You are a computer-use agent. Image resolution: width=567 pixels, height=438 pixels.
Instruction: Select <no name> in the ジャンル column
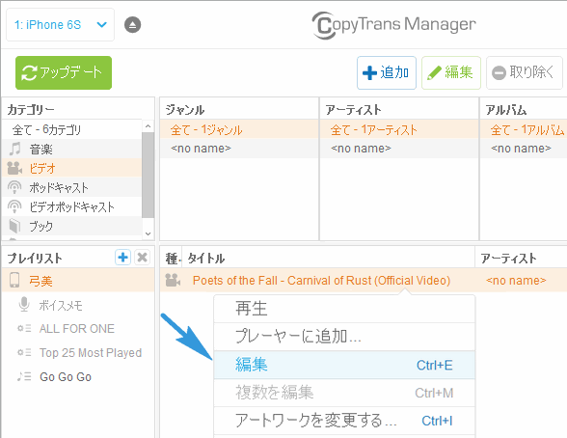(x=239, y=149)
